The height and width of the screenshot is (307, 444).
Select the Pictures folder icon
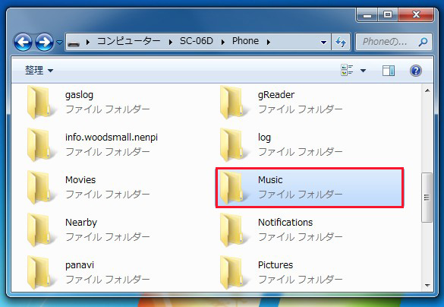(233, 272)
